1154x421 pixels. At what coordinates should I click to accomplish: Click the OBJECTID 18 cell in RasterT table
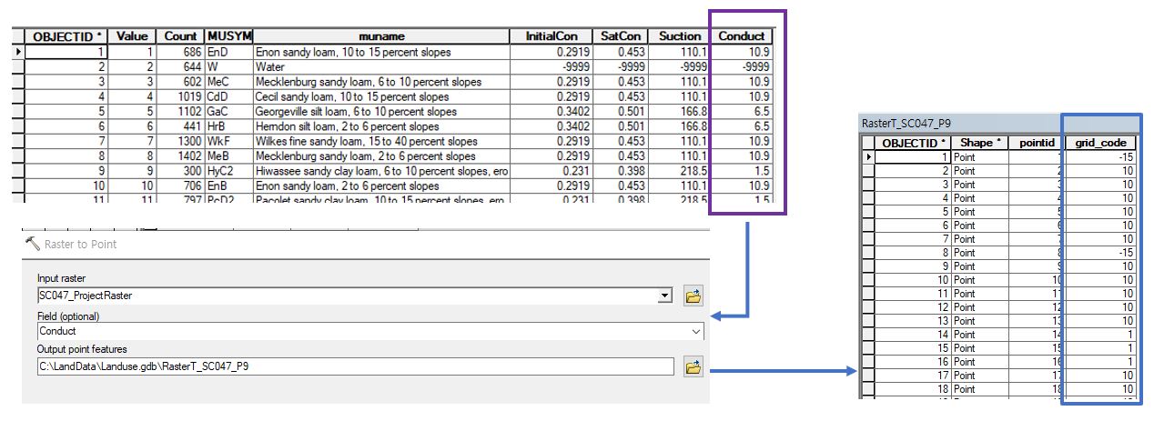point(913,388)
